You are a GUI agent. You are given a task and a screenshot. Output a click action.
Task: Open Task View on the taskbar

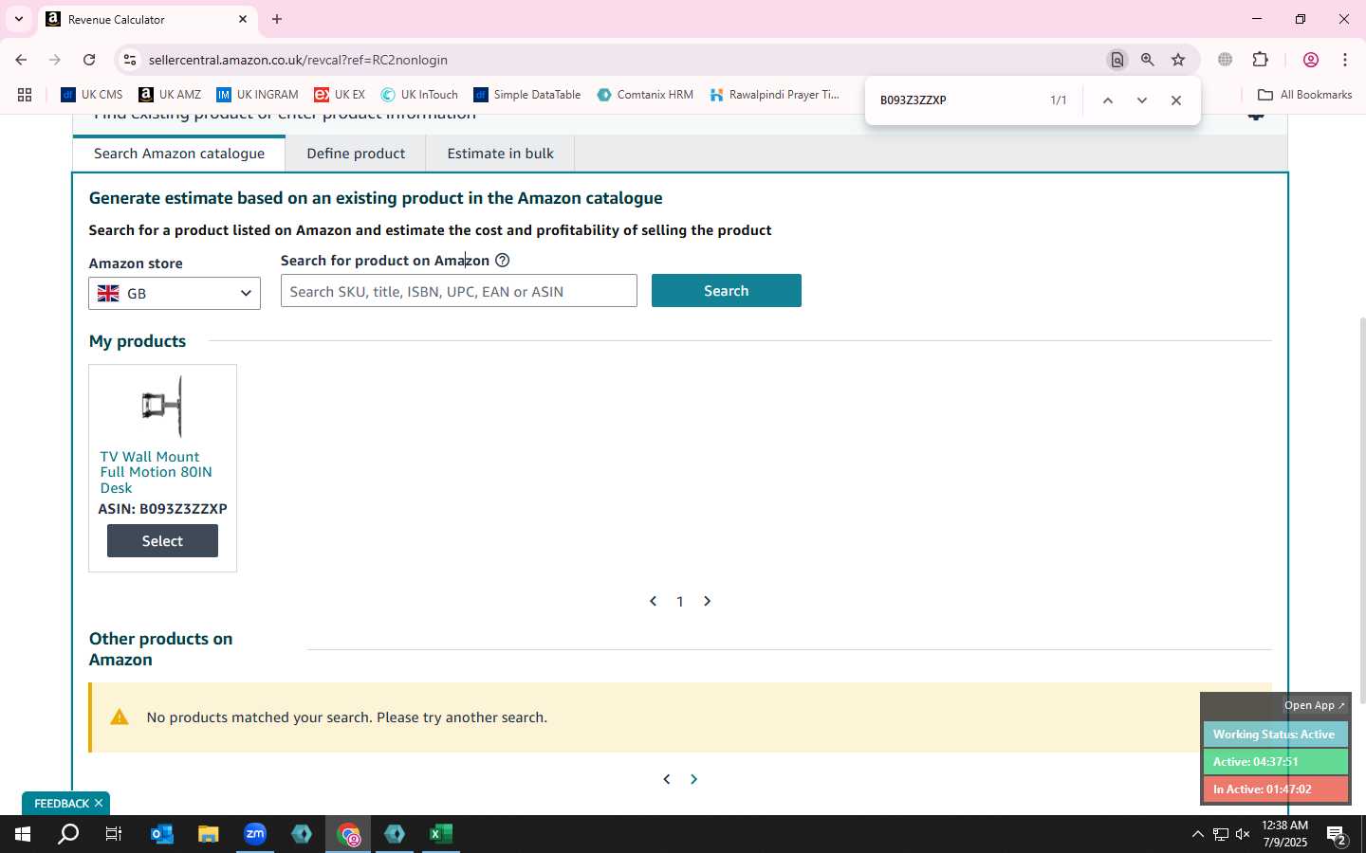pyautogui.click(x=114, y=834)
